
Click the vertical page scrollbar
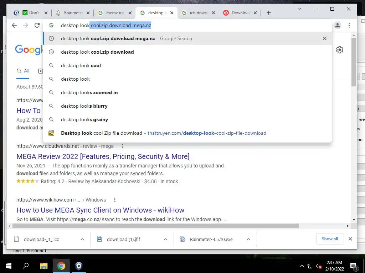pyautogui.click(x=354, y=62)
